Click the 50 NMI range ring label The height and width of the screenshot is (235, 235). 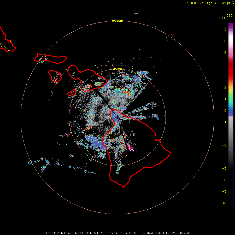pyautogui.click(x=117, y=69)
